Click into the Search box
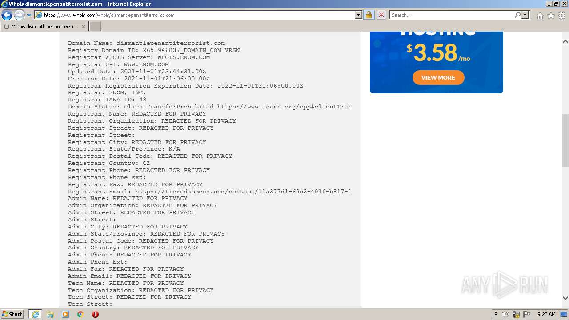Viewport: 569px width, 320px height. tap(451, 15)
